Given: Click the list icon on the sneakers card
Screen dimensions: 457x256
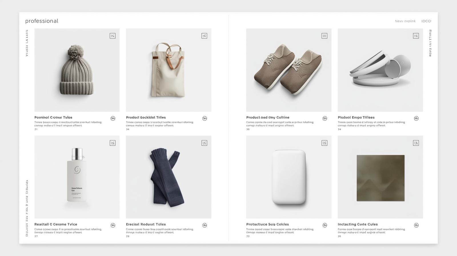Looking at the screenshot, I should [324, 36].
